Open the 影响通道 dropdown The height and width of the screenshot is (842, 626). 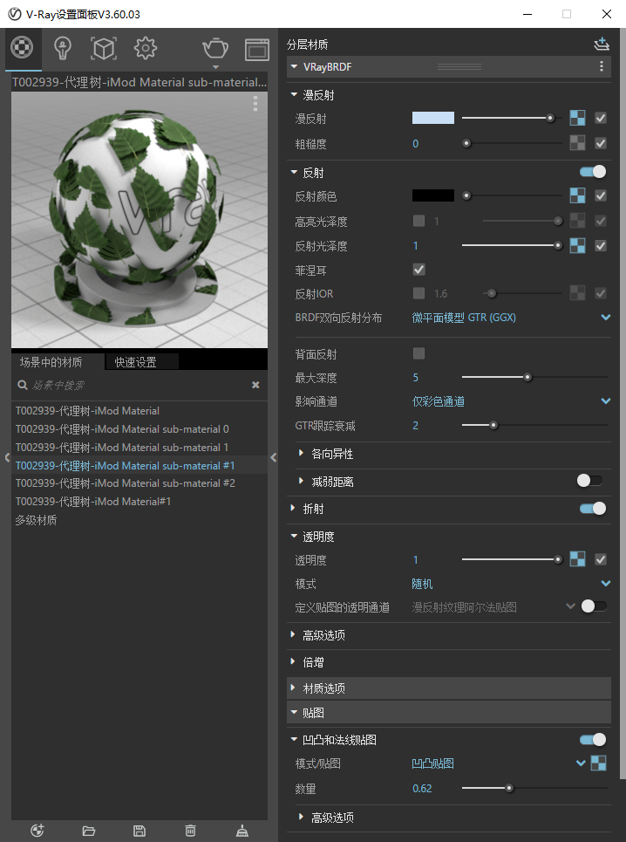[511, 401]
